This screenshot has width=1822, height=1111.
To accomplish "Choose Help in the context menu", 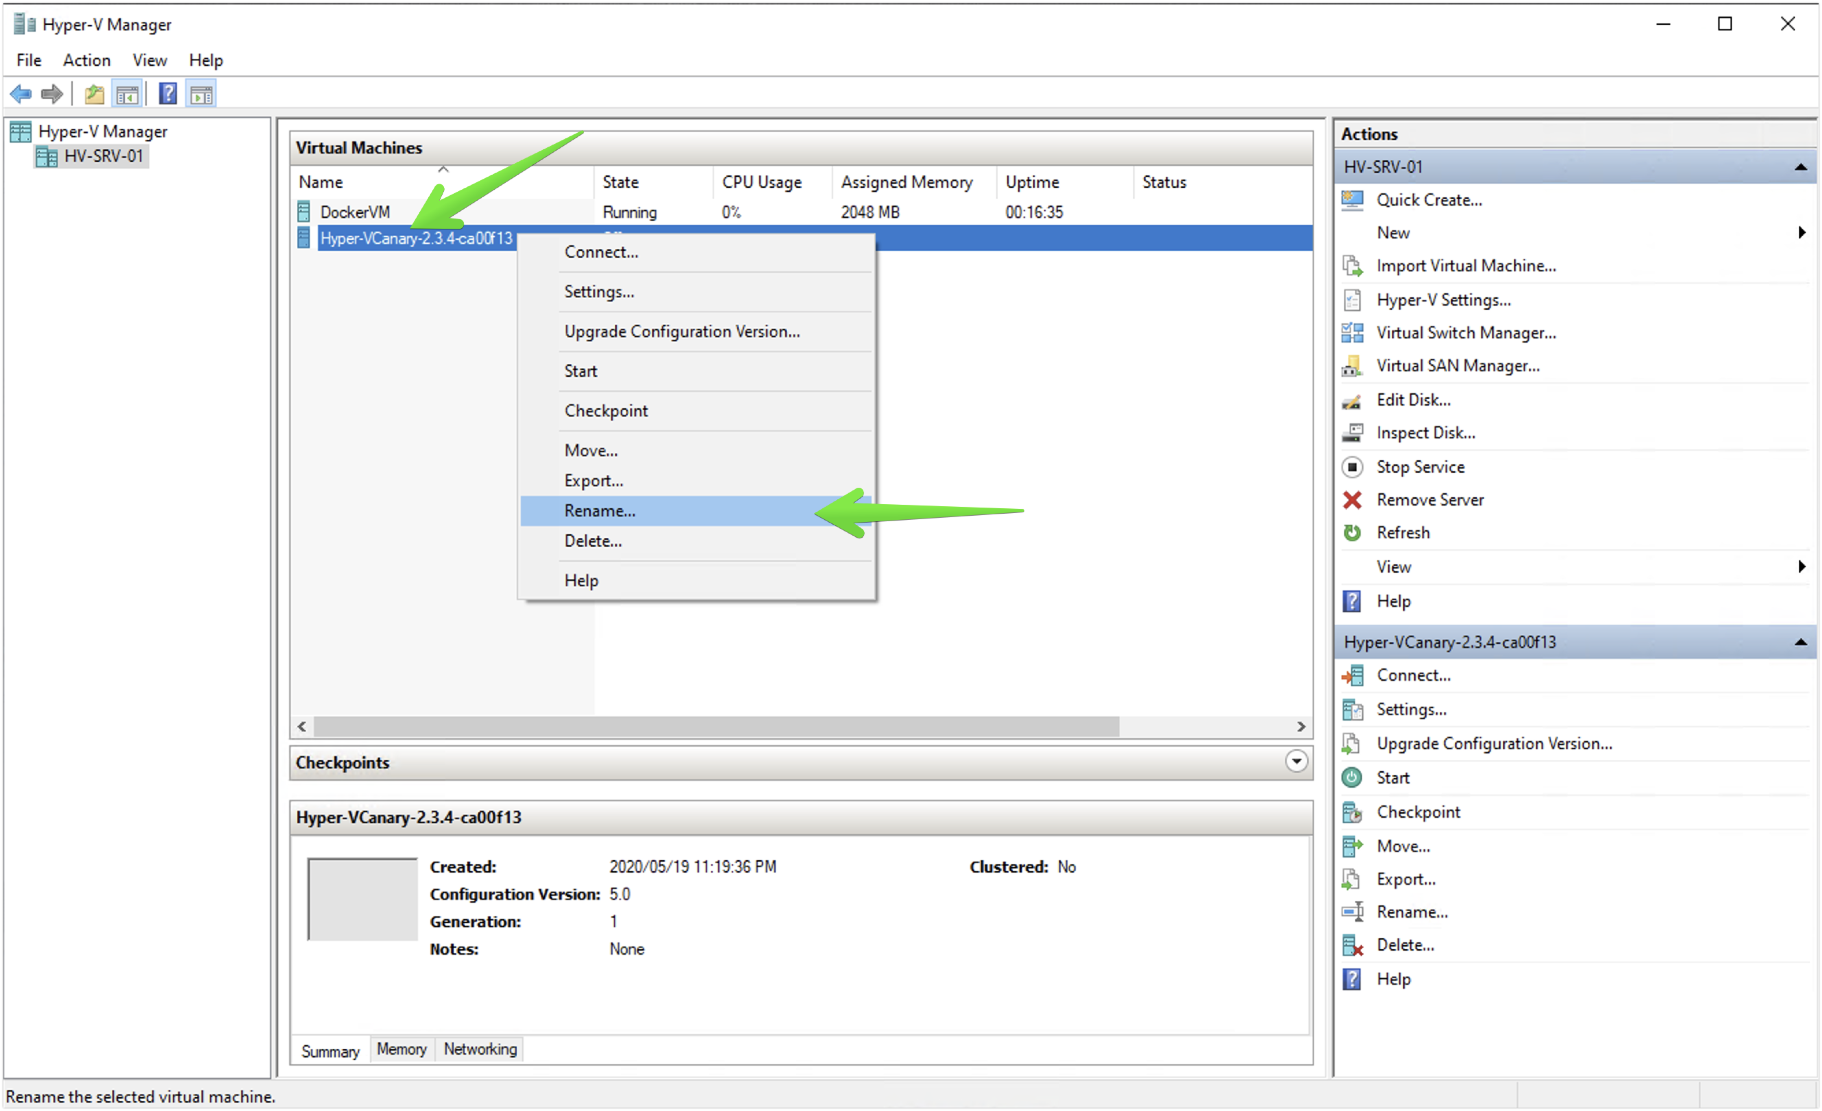I will coord(696,581).
